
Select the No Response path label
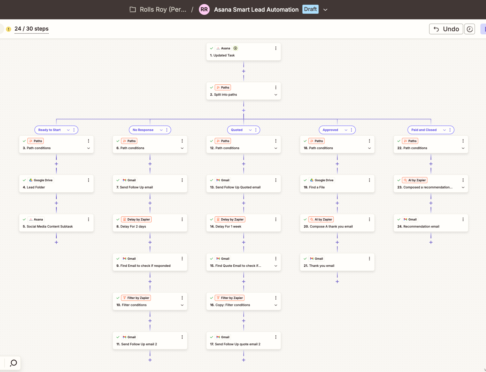pos(143,130)
